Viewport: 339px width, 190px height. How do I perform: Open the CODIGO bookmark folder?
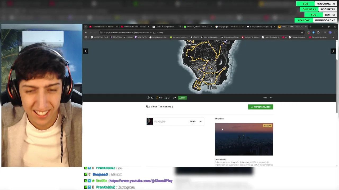128,37
